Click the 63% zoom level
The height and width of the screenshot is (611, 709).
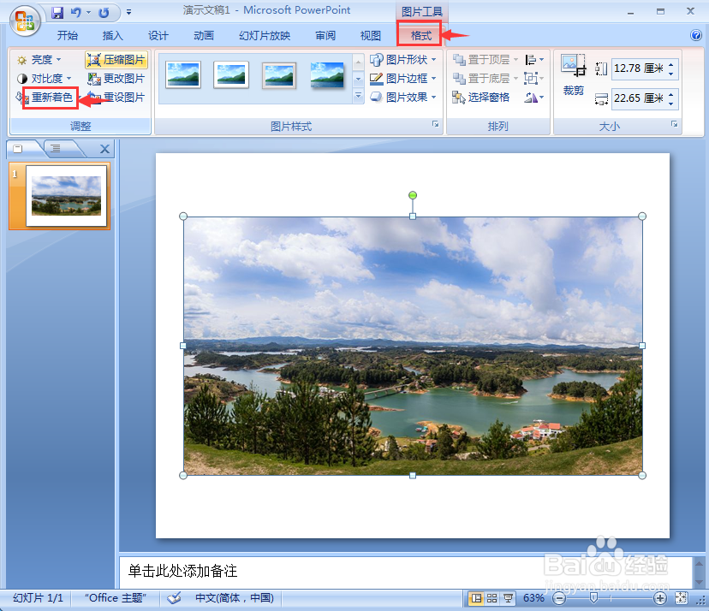pos(533,598)
